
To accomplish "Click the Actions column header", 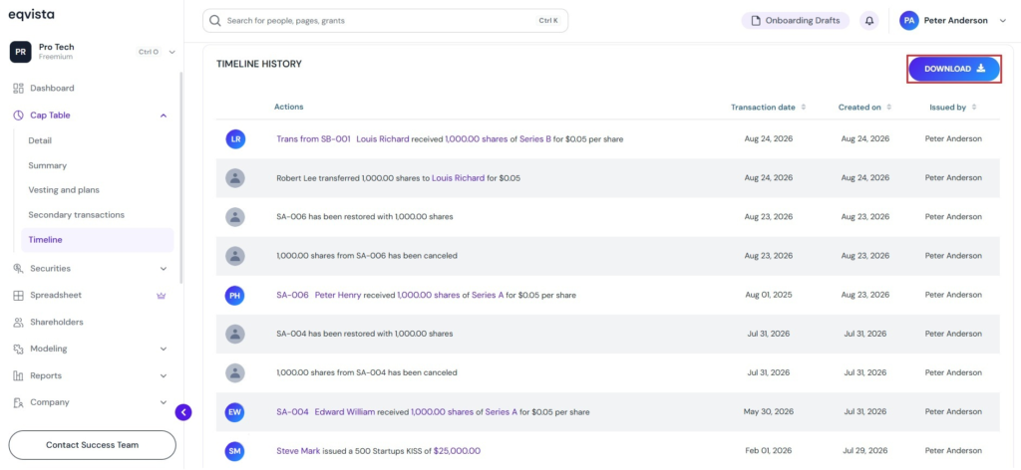I will [288, 107].
